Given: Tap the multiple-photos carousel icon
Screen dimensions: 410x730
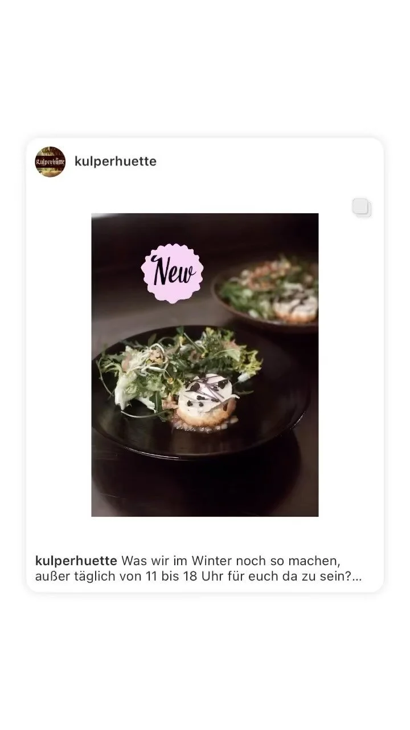Looking at the screenshot, I should click(x=362, y=207).
